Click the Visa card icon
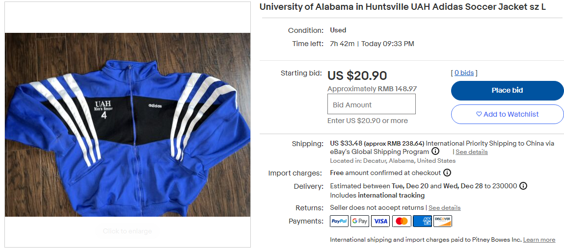 pyautogui.click(x=380, y=221)
